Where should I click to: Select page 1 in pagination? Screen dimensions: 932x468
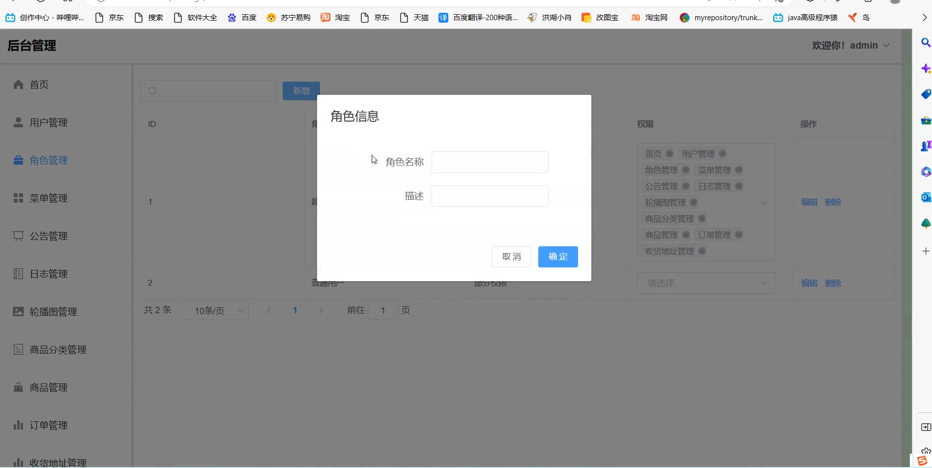tap(295, 310)
